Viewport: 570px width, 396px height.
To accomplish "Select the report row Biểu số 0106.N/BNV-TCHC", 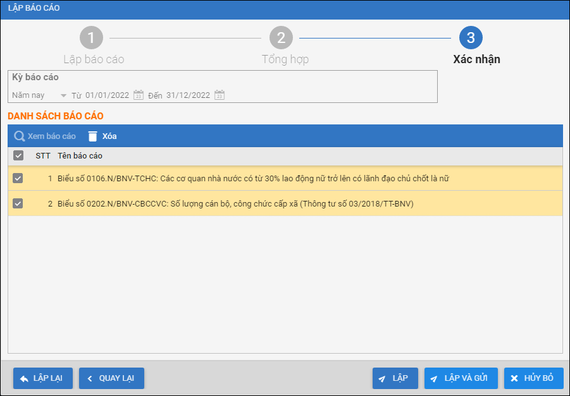I will pyautogui.click(x=253, y=179).
